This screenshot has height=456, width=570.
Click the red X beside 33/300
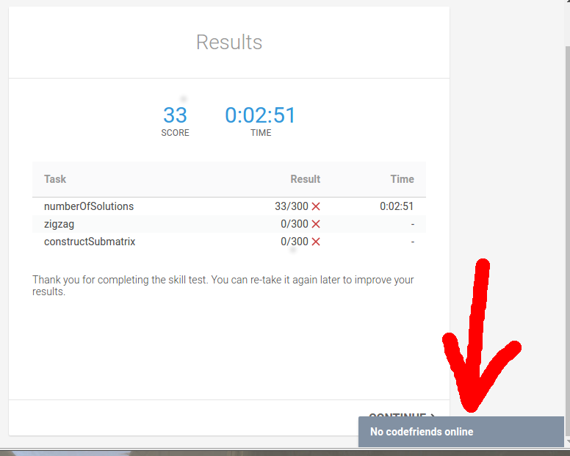[x=316, y=206]
